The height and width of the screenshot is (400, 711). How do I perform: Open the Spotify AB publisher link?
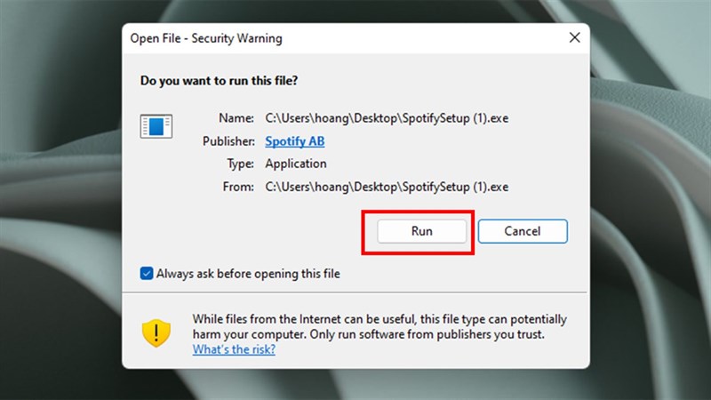coord(295,141)
